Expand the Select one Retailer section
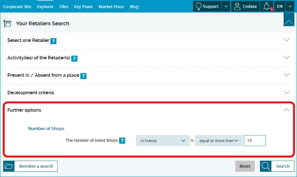This screenshot has width=297, height=177. pyautogui.click(x=286, y=40)
